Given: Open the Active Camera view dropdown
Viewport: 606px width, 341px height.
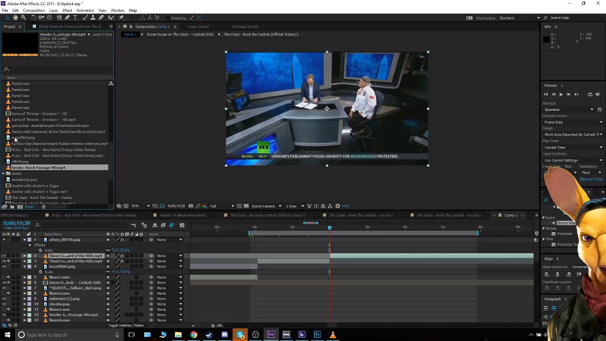Looking at the screenshot, I should [x=266, y=206].
